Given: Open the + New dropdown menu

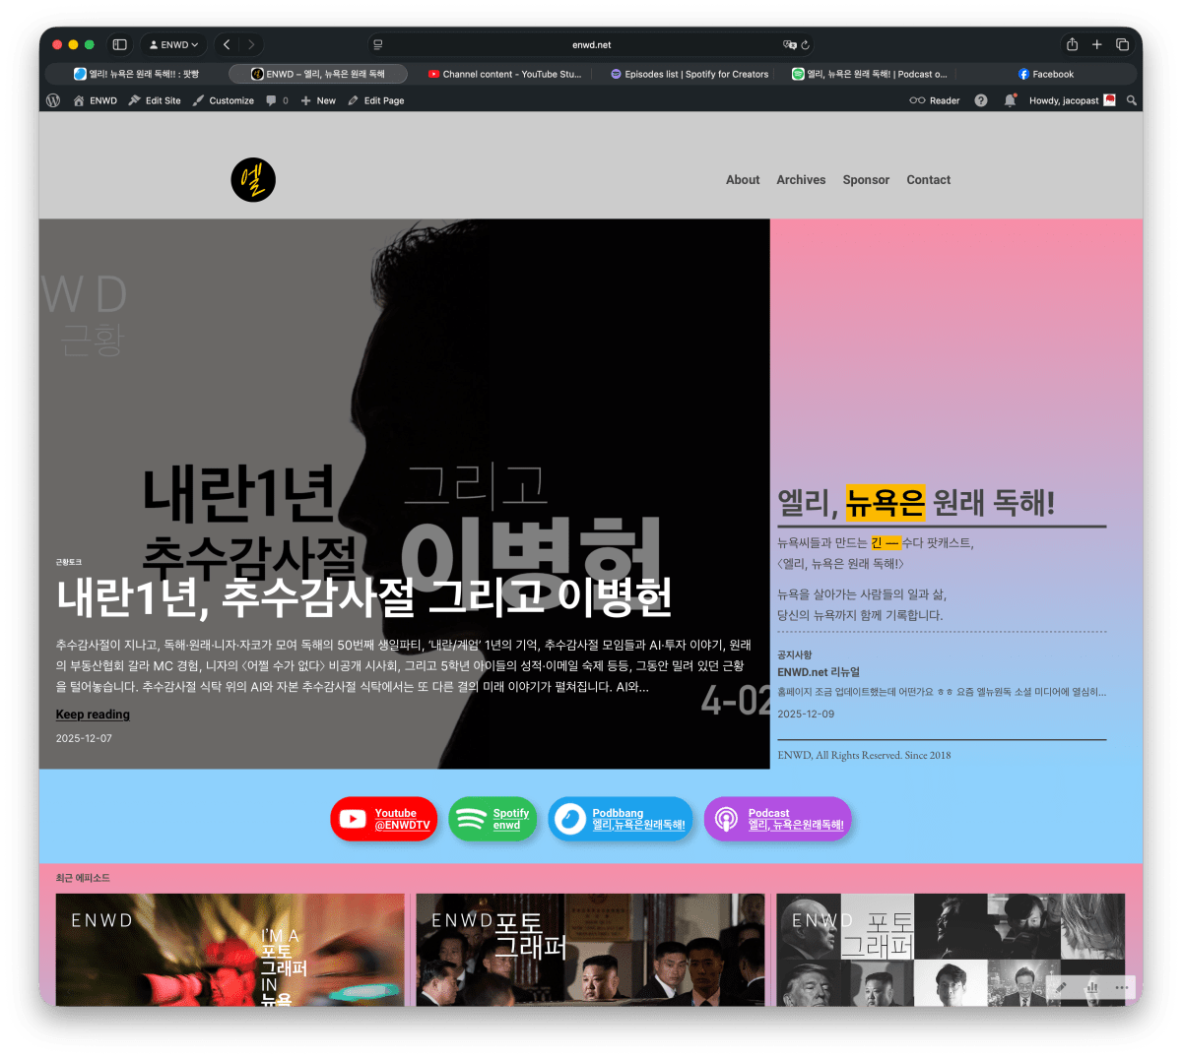Looking at the screenshot, I should coord(317,99).
